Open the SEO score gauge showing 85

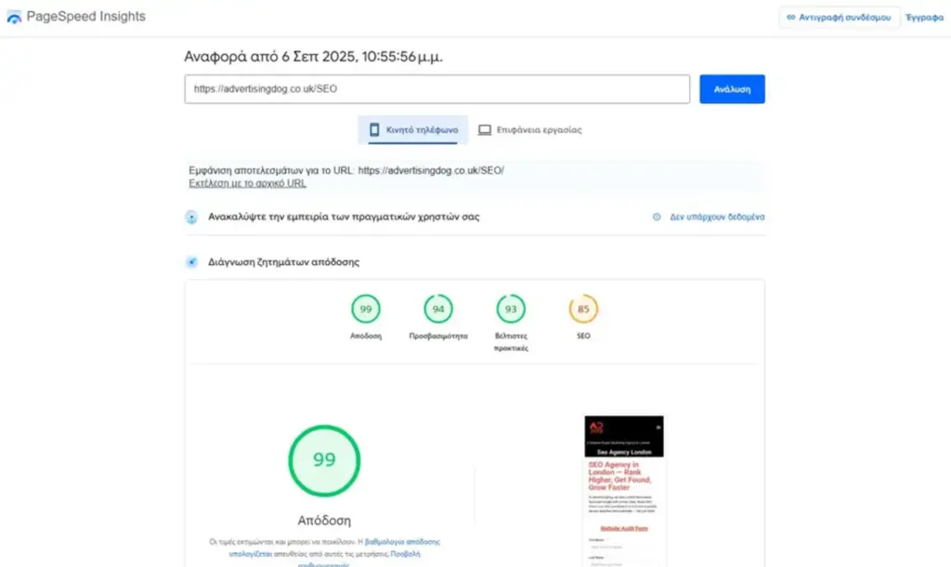click(582, 309)
